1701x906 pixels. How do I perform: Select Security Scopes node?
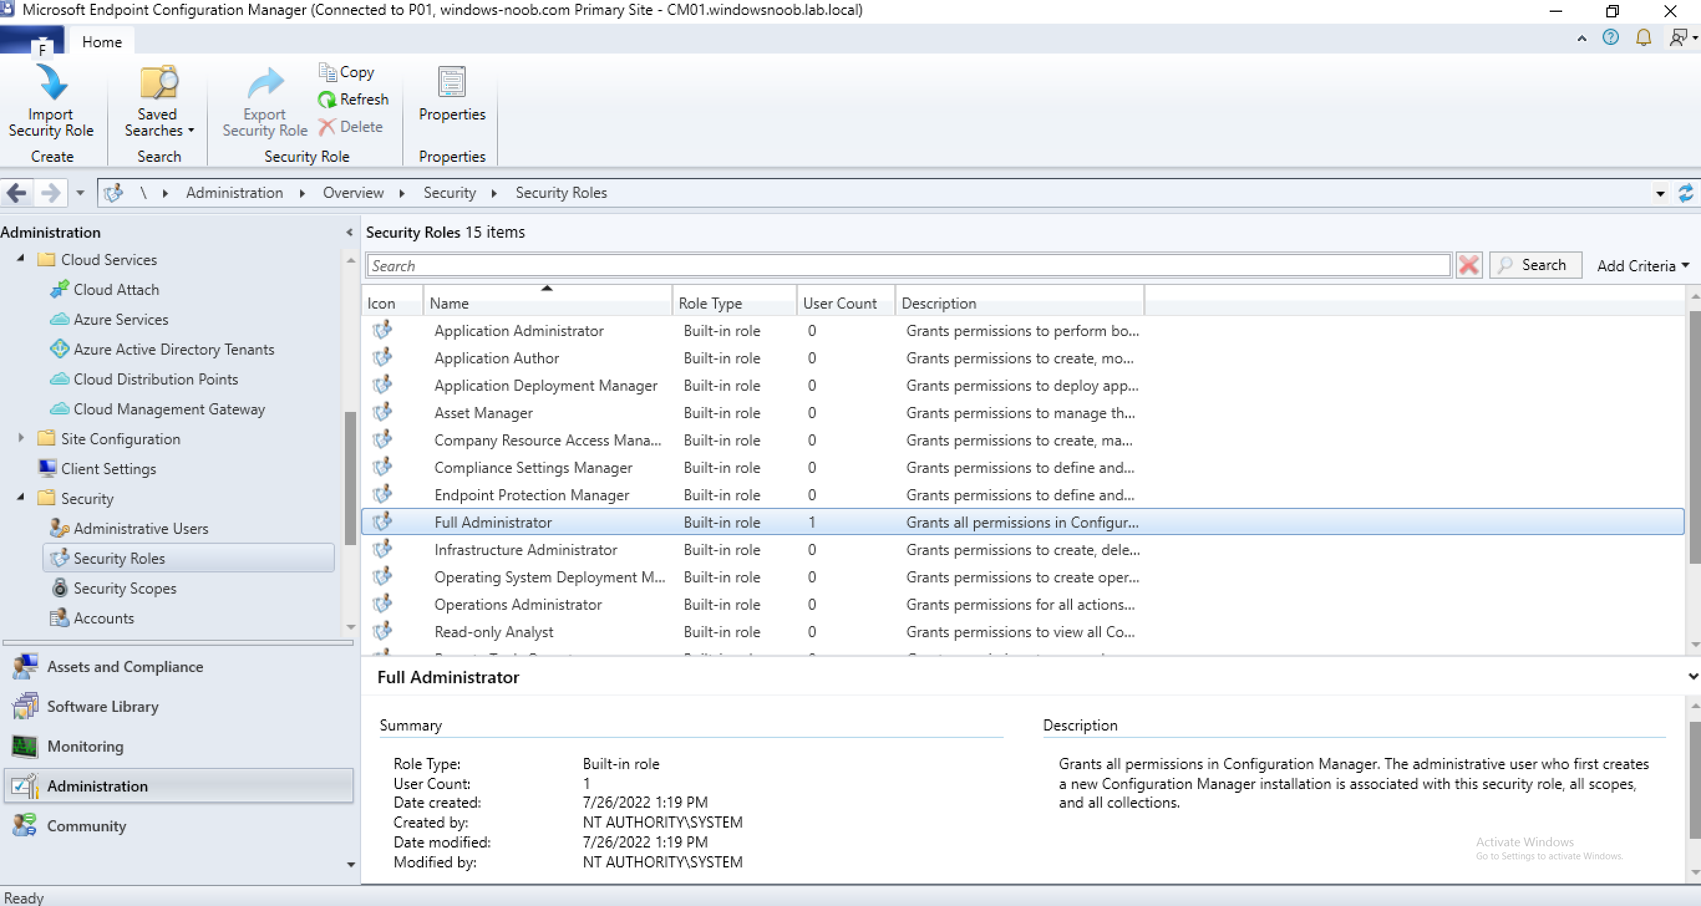[x=113, y=588]
